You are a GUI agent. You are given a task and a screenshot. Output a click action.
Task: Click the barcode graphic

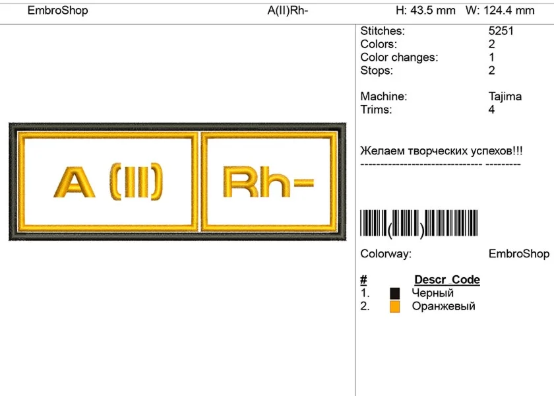[x=419, y=224]
